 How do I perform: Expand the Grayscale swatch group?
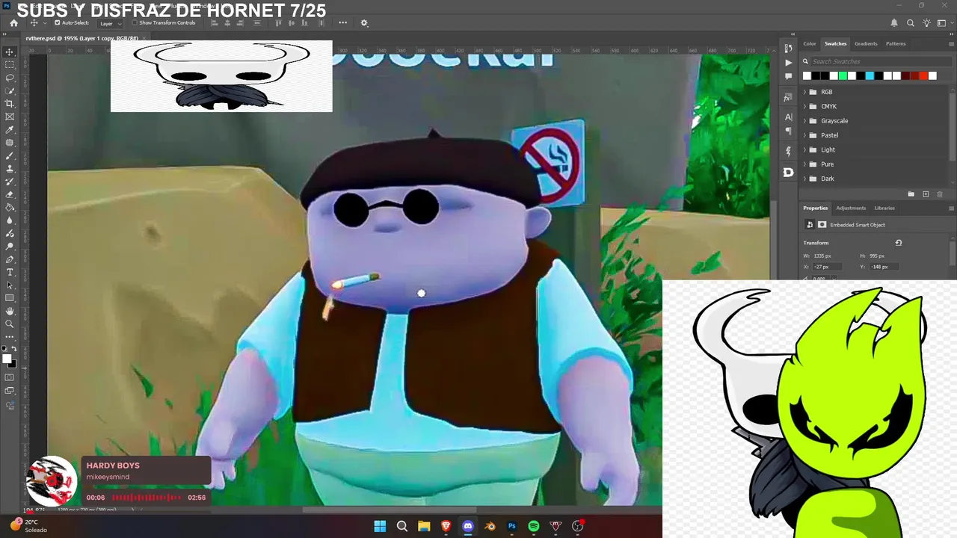pyautogui.click(x=804, y=121)
